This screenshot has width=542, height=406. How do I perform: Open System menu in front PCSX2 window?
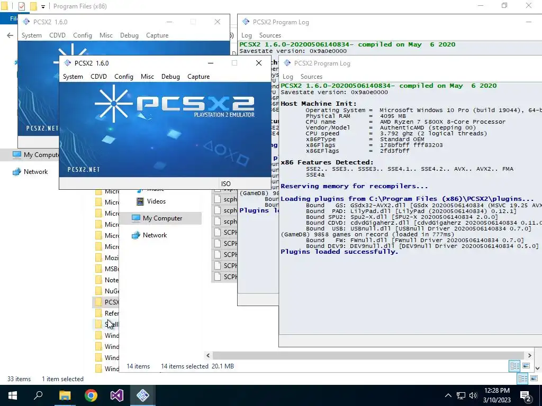[x=73, y=77]
